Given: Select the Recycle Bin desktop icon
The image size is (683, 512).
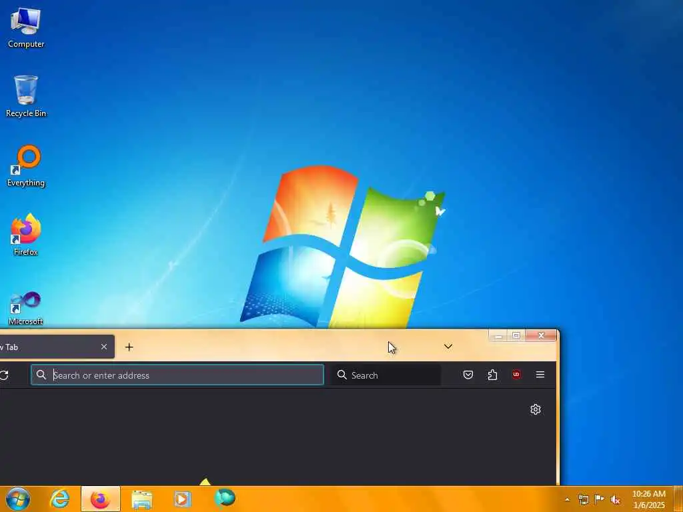Looking at the screenshot, I should (26, 97).
